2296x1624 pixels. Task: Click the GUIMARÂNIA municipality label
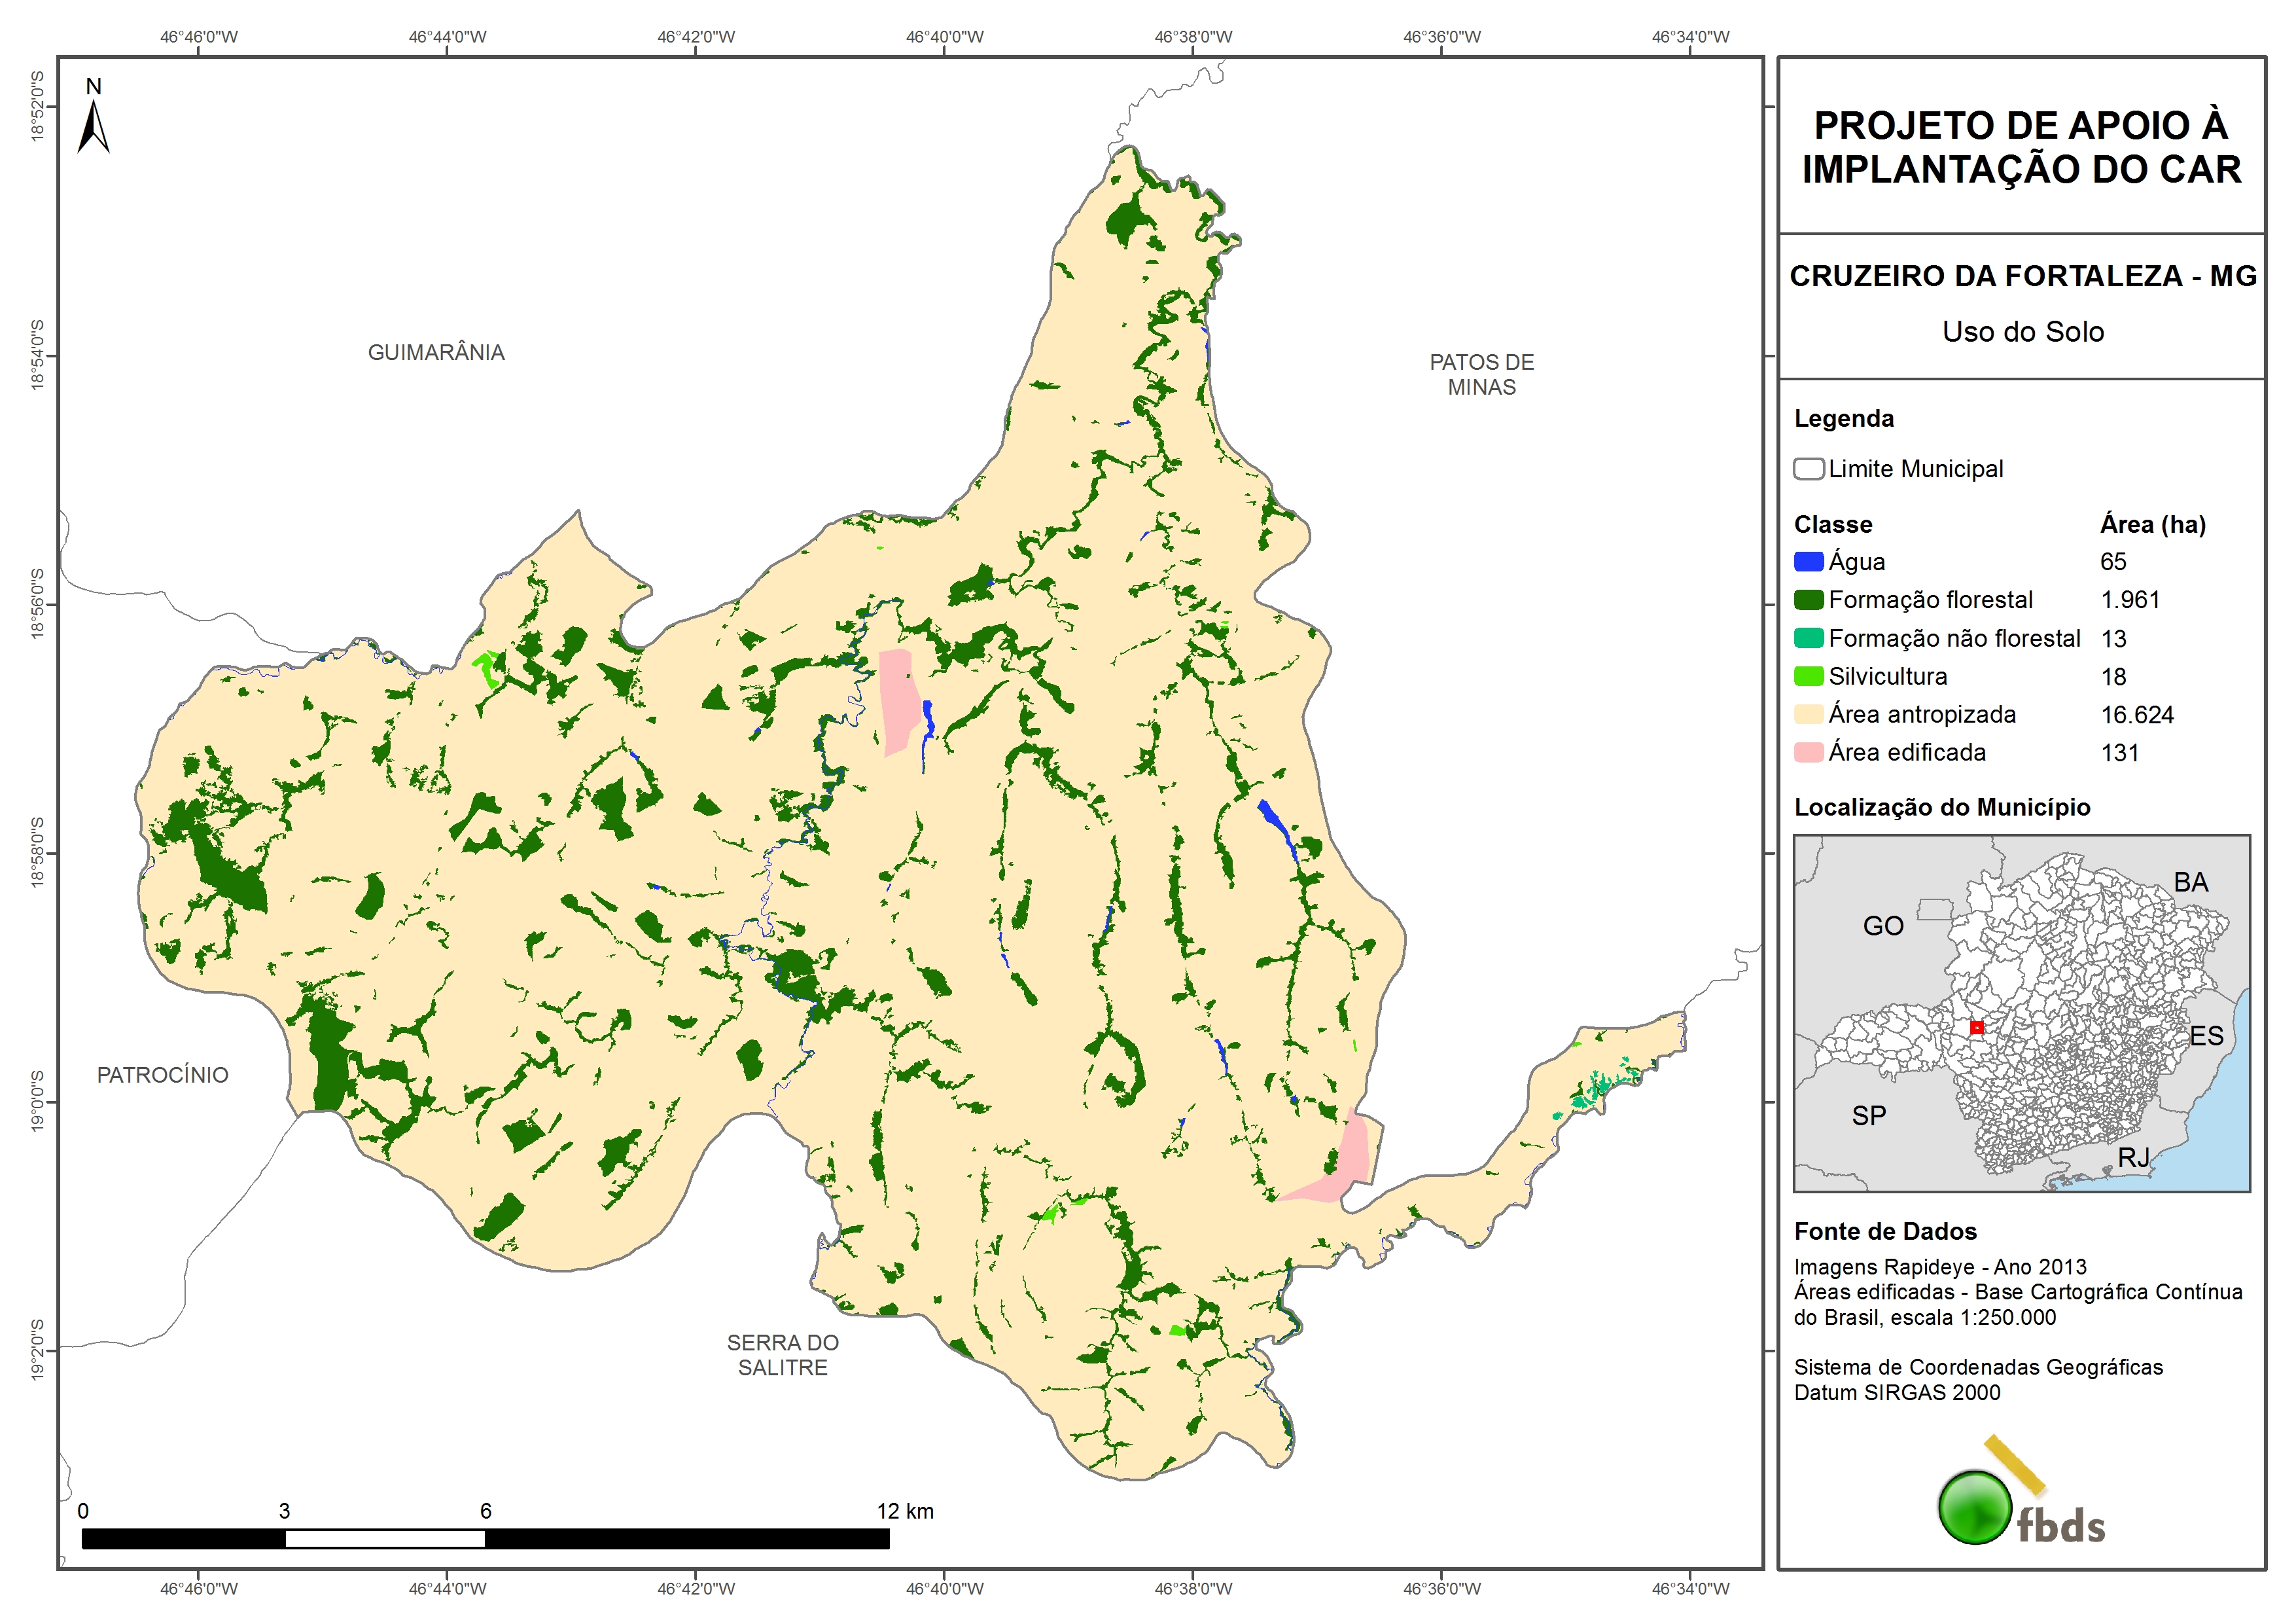436,352
